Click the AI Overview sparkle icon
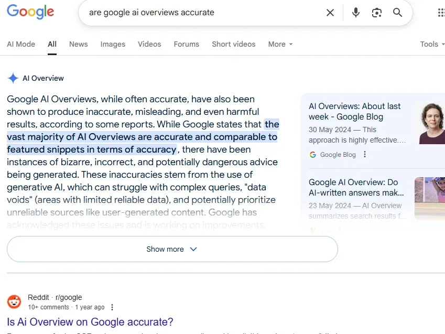The width and height of the screenshot is (445, 334). 13,79
